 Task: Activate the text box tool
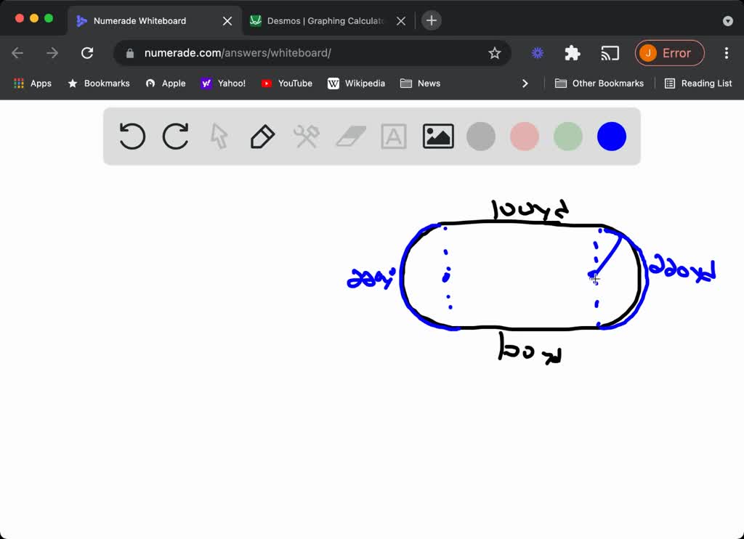[394, 137]
